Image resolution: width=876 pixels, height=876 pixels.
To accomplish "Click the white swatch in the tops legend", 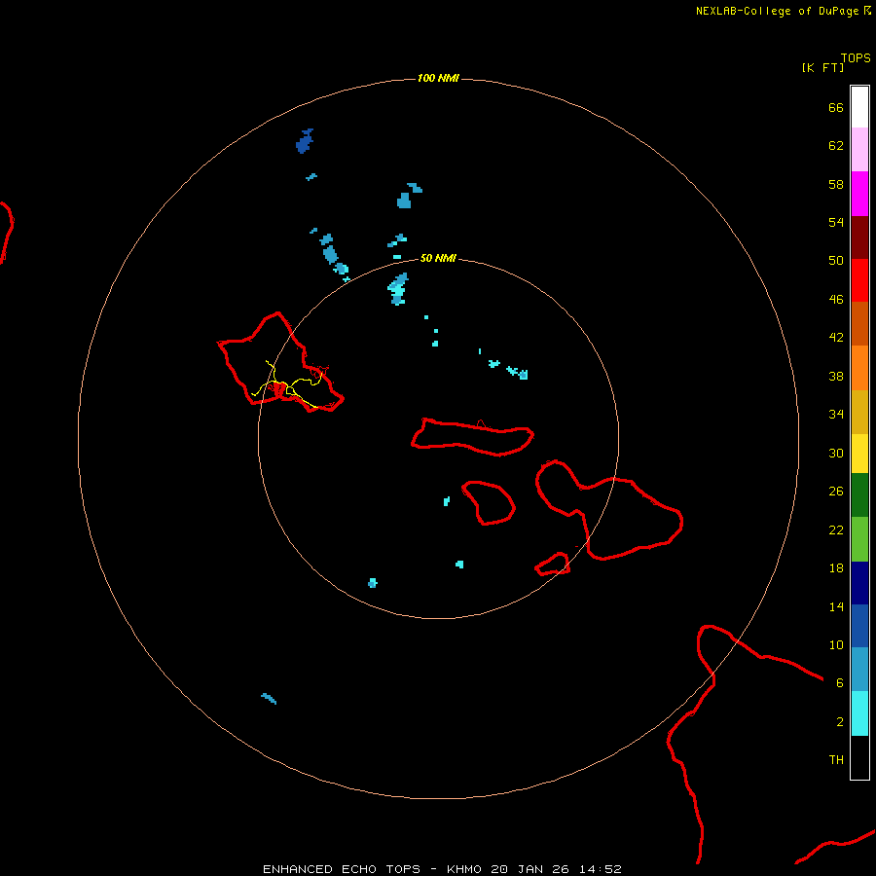I will (x=859, y=107).
